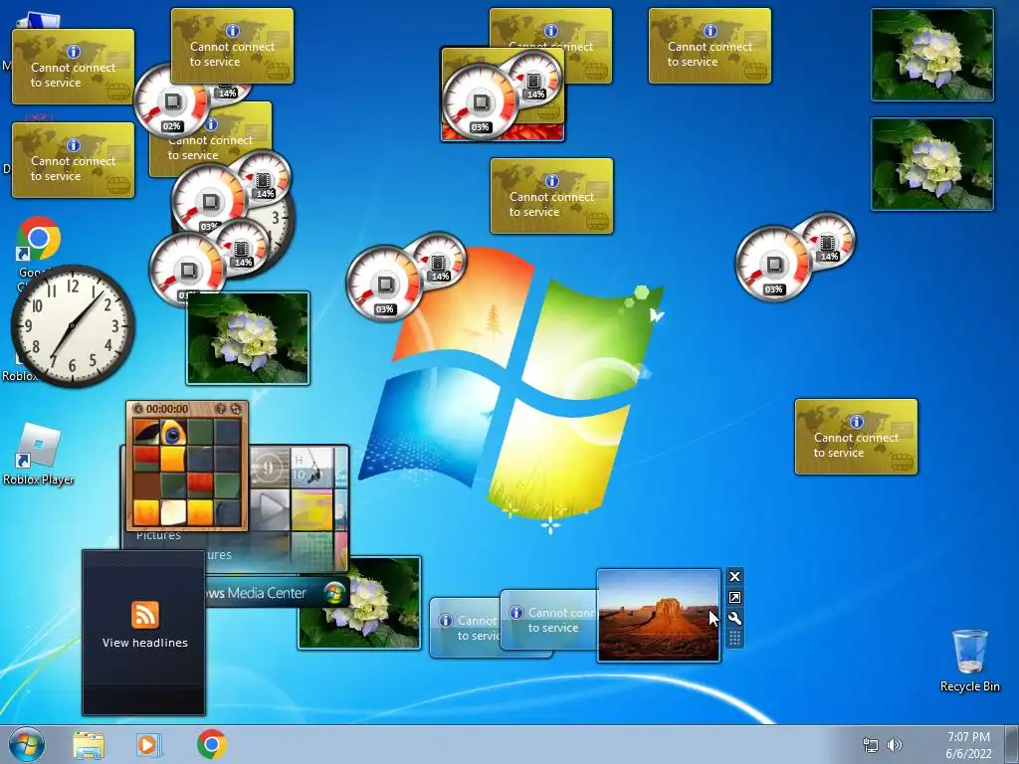Open the Windows Start menu orb

pos(27,744)
